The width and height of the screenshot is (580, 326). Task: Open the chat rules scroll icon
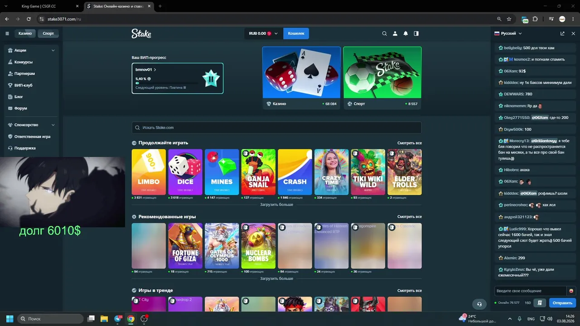point(540,302)
